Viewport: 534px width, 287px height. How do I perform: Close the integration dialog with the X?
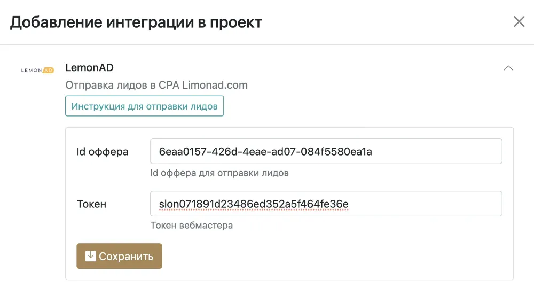click(x=519, y=21)
